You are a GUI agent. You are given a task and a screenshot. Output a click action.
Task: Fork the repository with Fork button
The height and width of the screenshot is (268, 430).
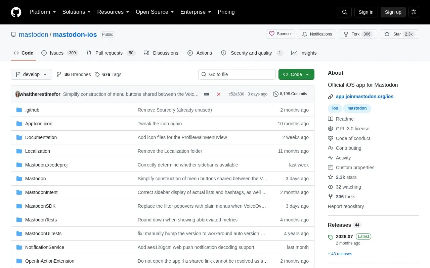(x=358, y=34)
